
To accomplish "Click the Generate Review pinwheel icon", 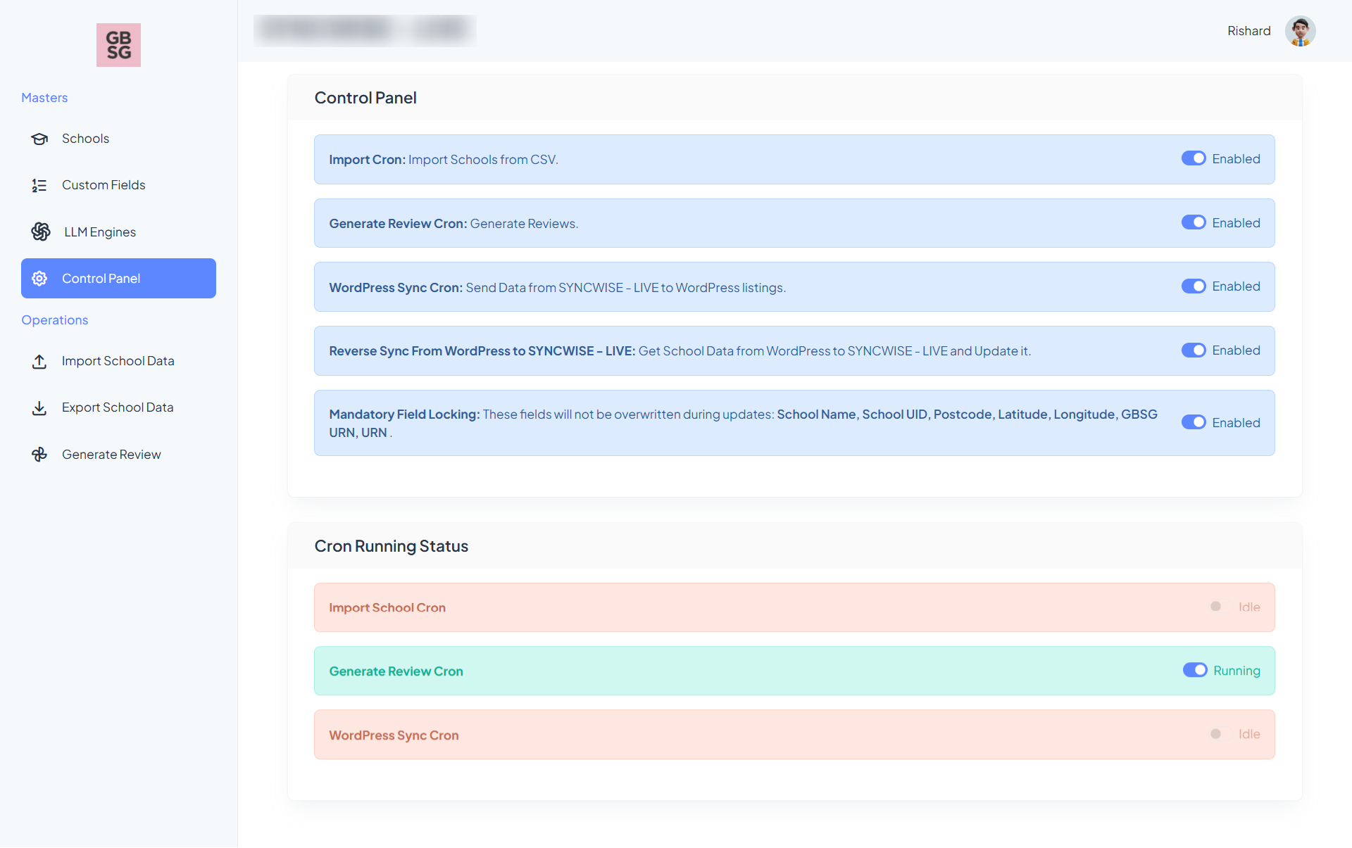I will point(39,455).
